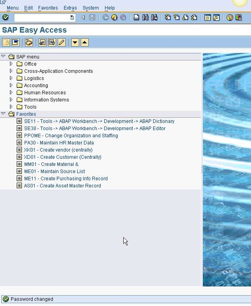Open the Extras menu
Screen dimensions: 251x306
70,8
